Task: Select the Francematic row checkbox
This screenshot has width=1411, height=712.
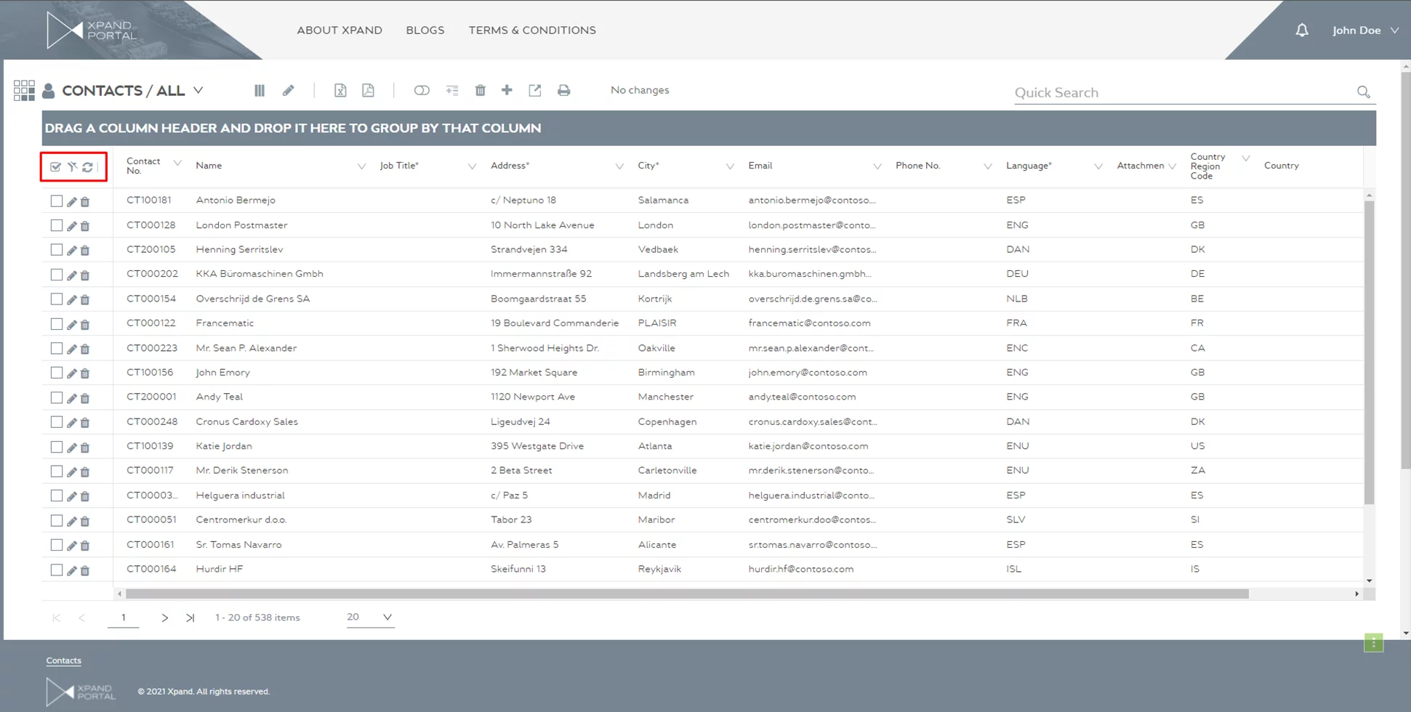Action: pyautogui.click(x=57, y=324)
